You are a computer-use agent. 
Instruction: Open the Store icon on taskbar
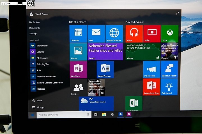coord(112,114)
